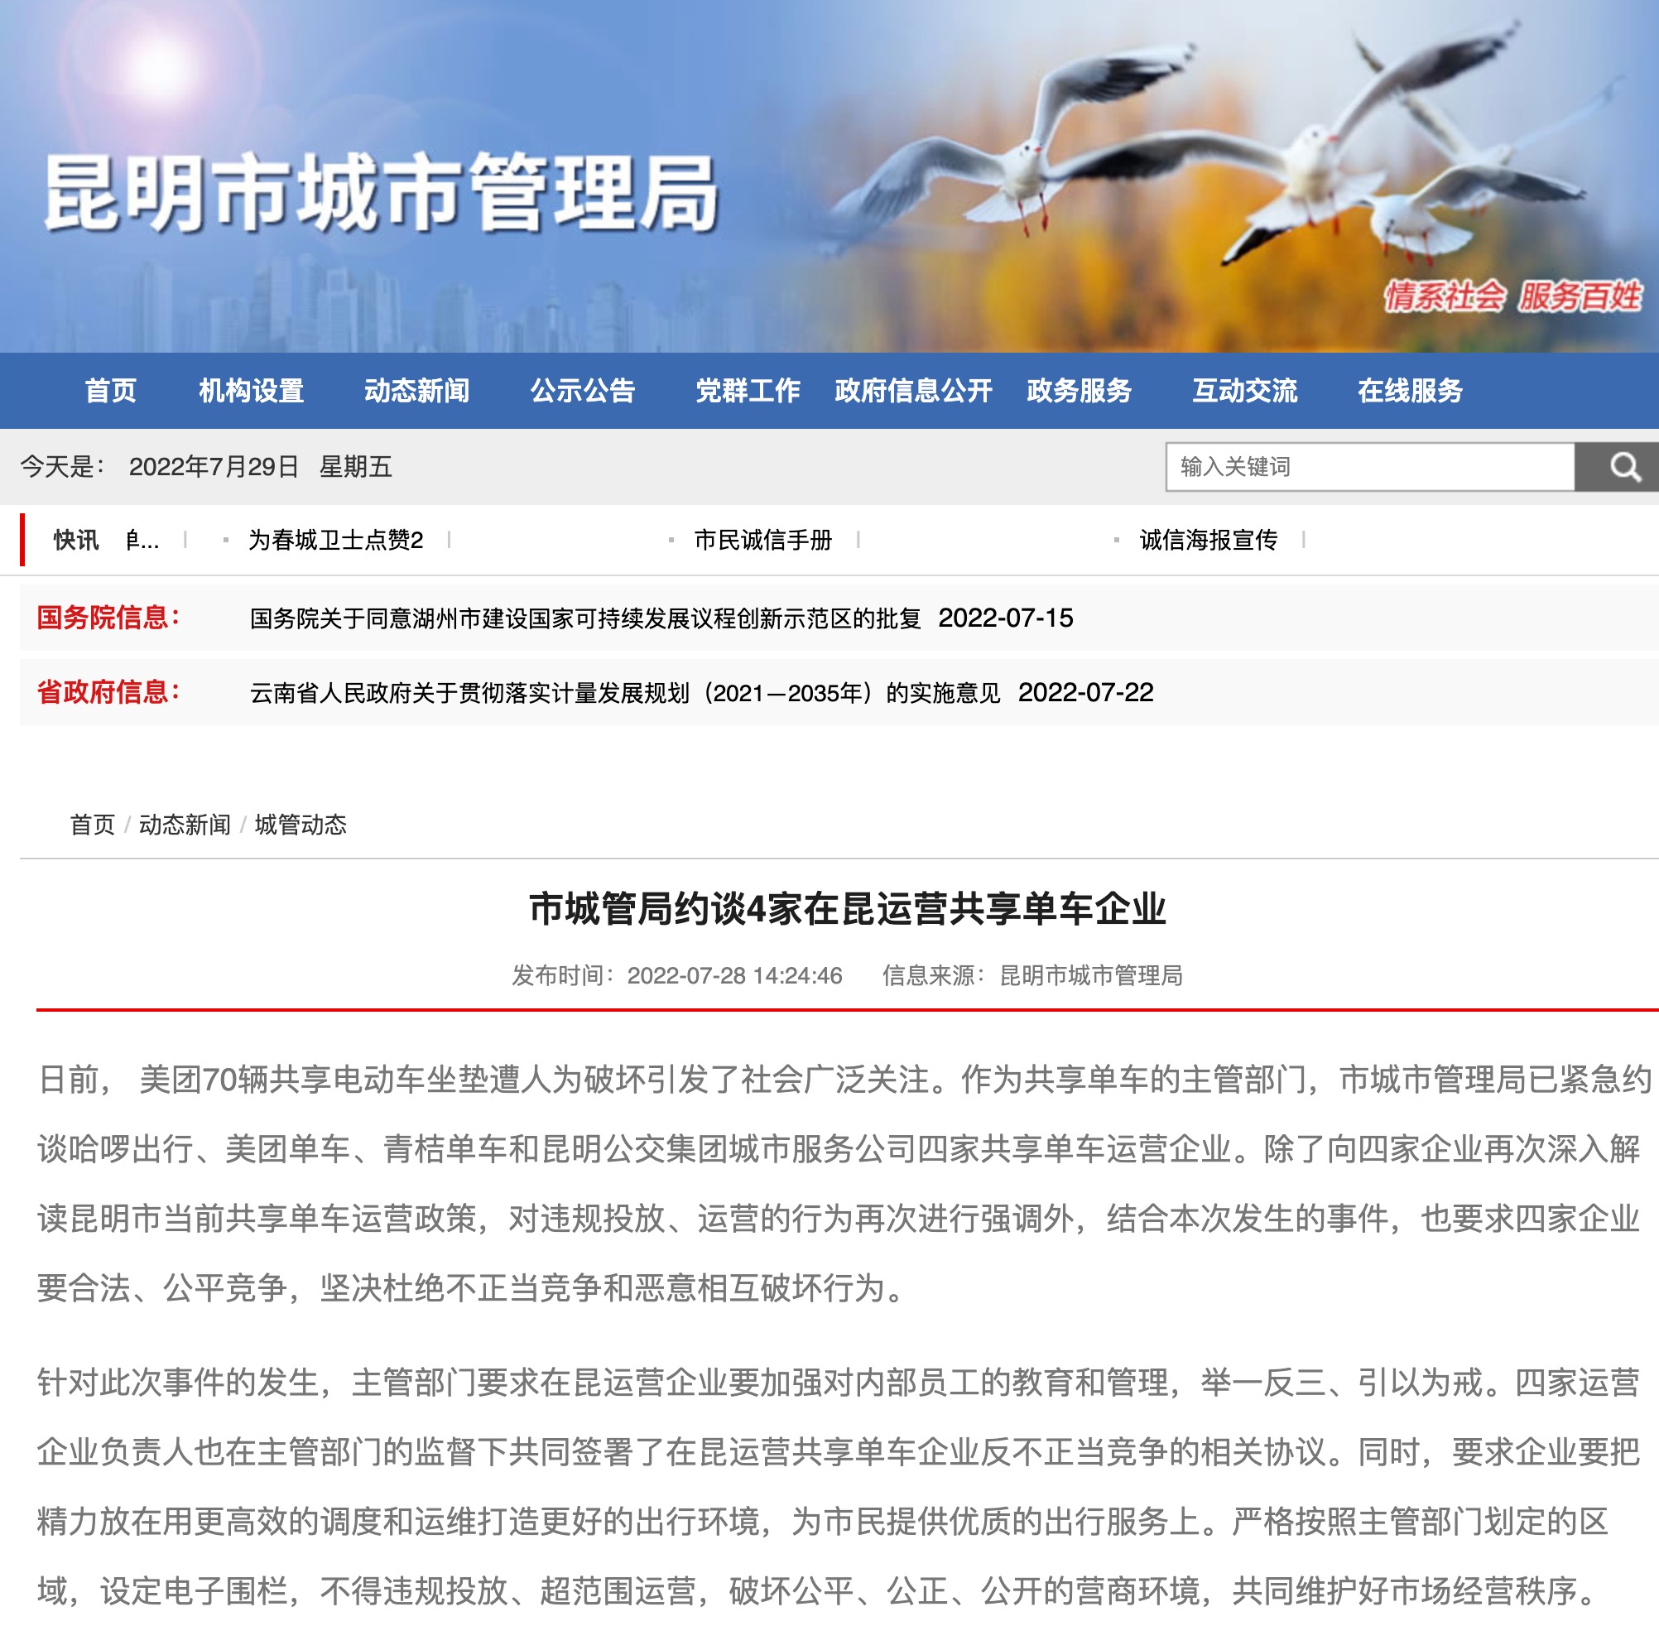1659x1626 pixels.
Task: Click the 昆明市城市管理局 banner title
Action: [381, 193]
